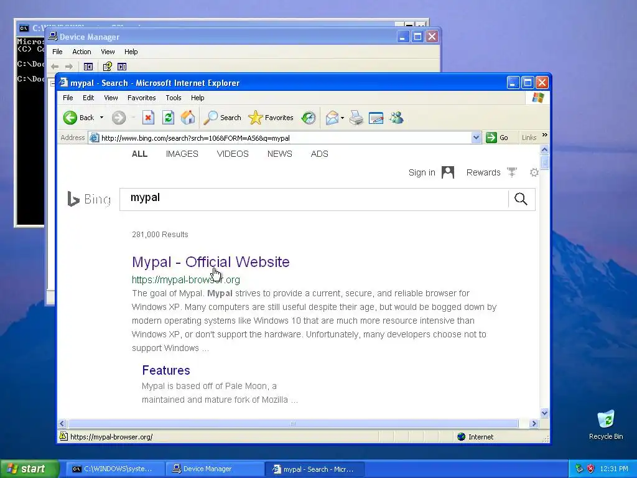
Task: Click mypal - Search taskbar button
Action: click(x=315, y=469)
